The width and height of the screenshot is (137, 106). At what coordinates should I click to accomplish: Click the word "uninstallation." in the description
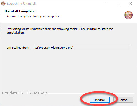15,33
